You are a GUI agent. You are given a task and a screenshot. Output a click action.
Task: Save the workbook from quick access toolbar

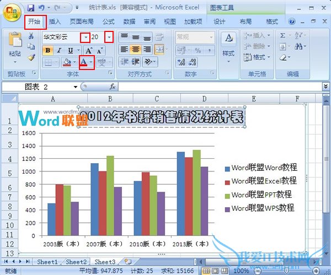click(31, 8)
